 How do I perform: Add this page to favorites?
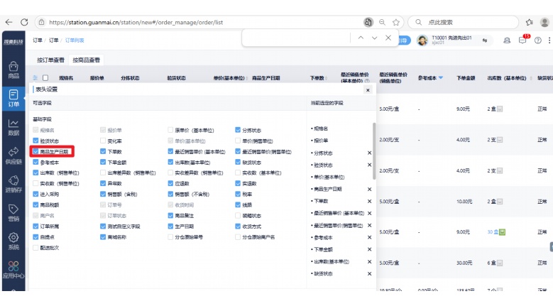point(396,22)
